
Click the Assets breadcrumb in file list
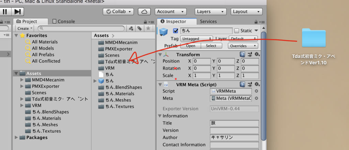pyautogui.click(x=101, y=35)
